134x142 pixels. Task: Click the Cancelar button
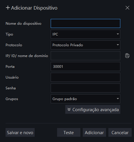click(120, 132)
